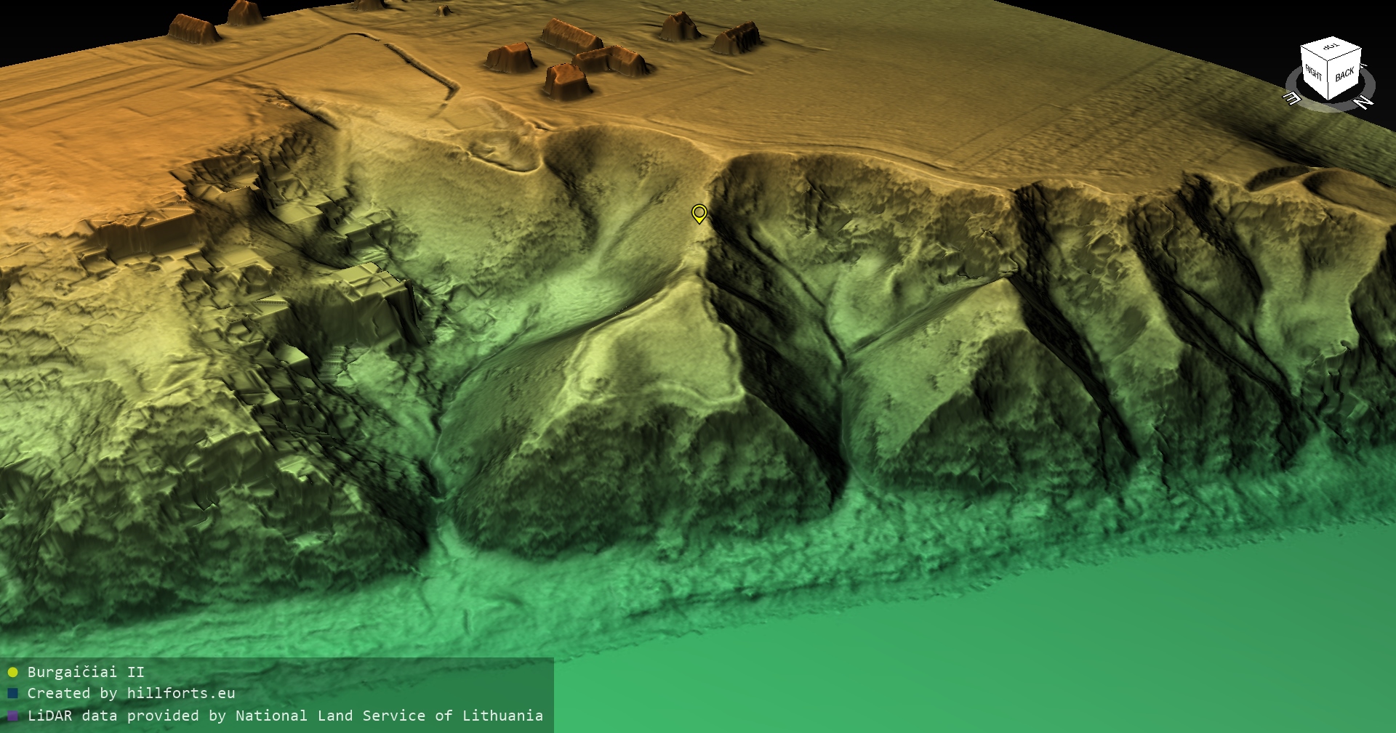Screen dimensions: 1396x733
Task: Click the E letter on the compass ring
Action: [1292, 99]
